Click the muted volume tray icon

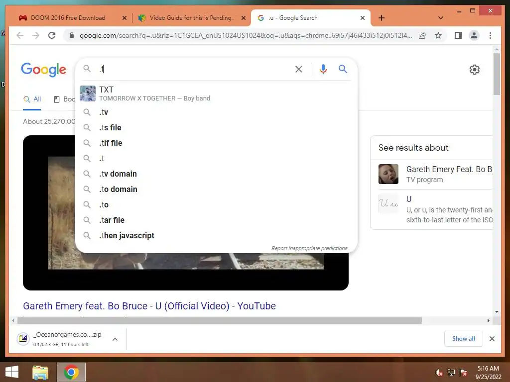click(x=439, y=373)
